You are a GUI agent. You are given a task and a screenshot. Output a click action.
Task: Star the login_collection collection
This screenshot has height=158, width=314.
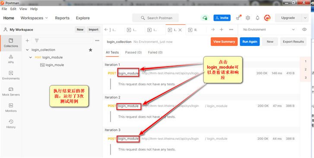[91, 50]
